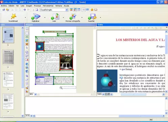168x122 pixels.
Task: Open Revisar ortografía spell check
Action: pyautogui.click(x=73, y=17)
